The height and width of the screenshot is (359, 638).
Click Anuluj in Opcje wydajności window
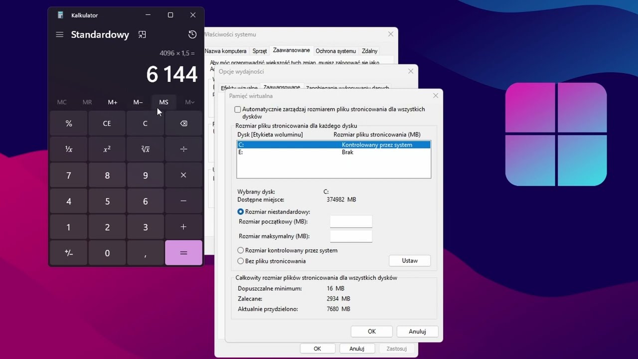tap(357, 349)
